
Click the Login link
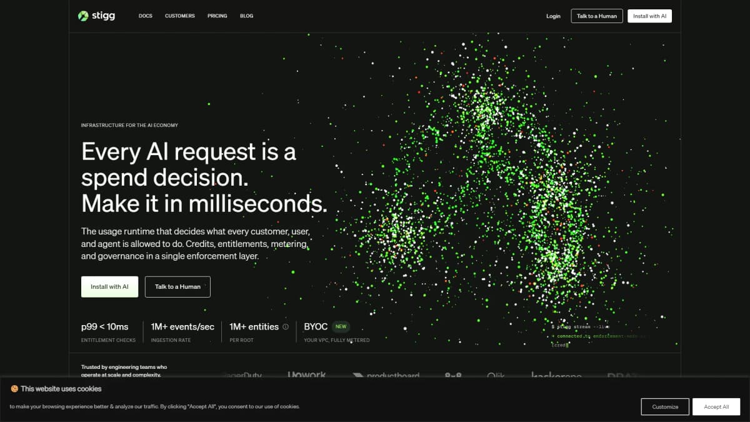click(x=553, y=16)
